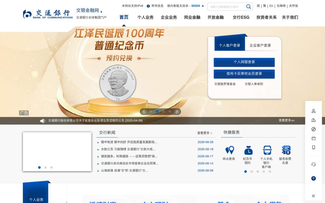
Task: Click the link-circle icon in right sidebar
Action: coord(313,129)
